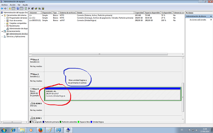Select Administración del equipo root node
213x133 pixels.
point(16,13)
